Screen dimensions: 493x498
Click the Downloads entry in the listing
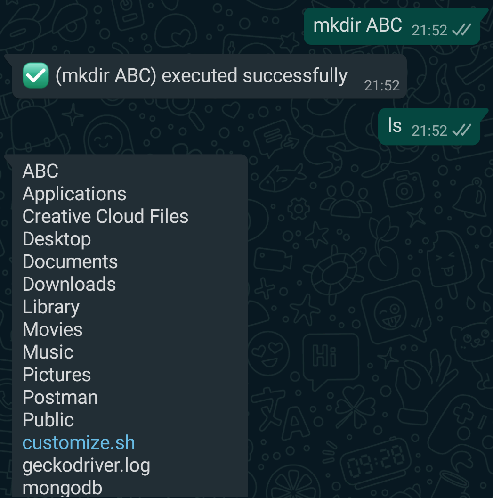[69, 285]
